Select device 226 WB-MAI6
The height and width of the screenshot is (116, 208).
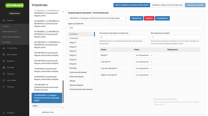[47, 54]
